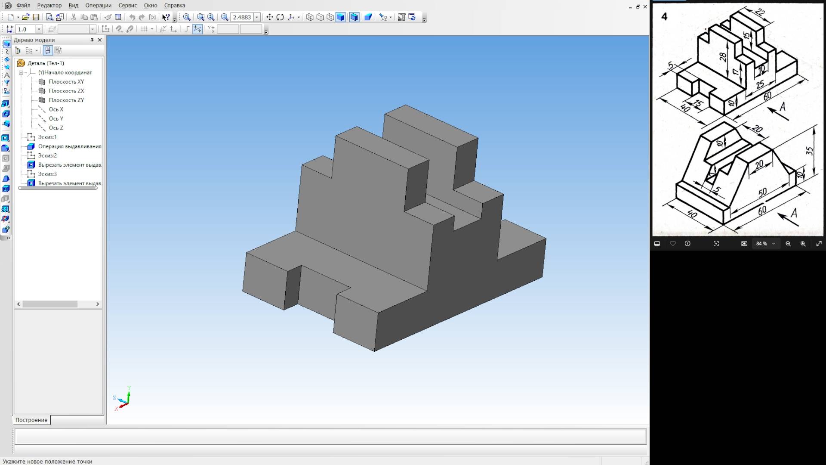Viewport: 826px width, 465px height.
Task: Toggle tree structure display button
Action: click(18, 50)
